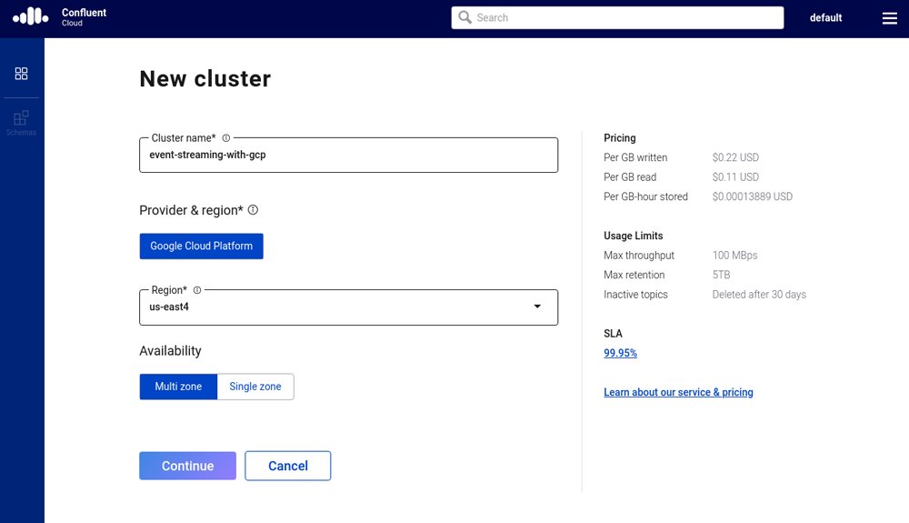Click the info icon beside Region label
The width and height of the screenshot is (909, 523).
point(197,290)
